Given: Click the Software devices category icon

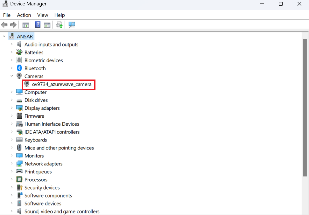Looking at the screenshot, I should click(x=19, y=203).
